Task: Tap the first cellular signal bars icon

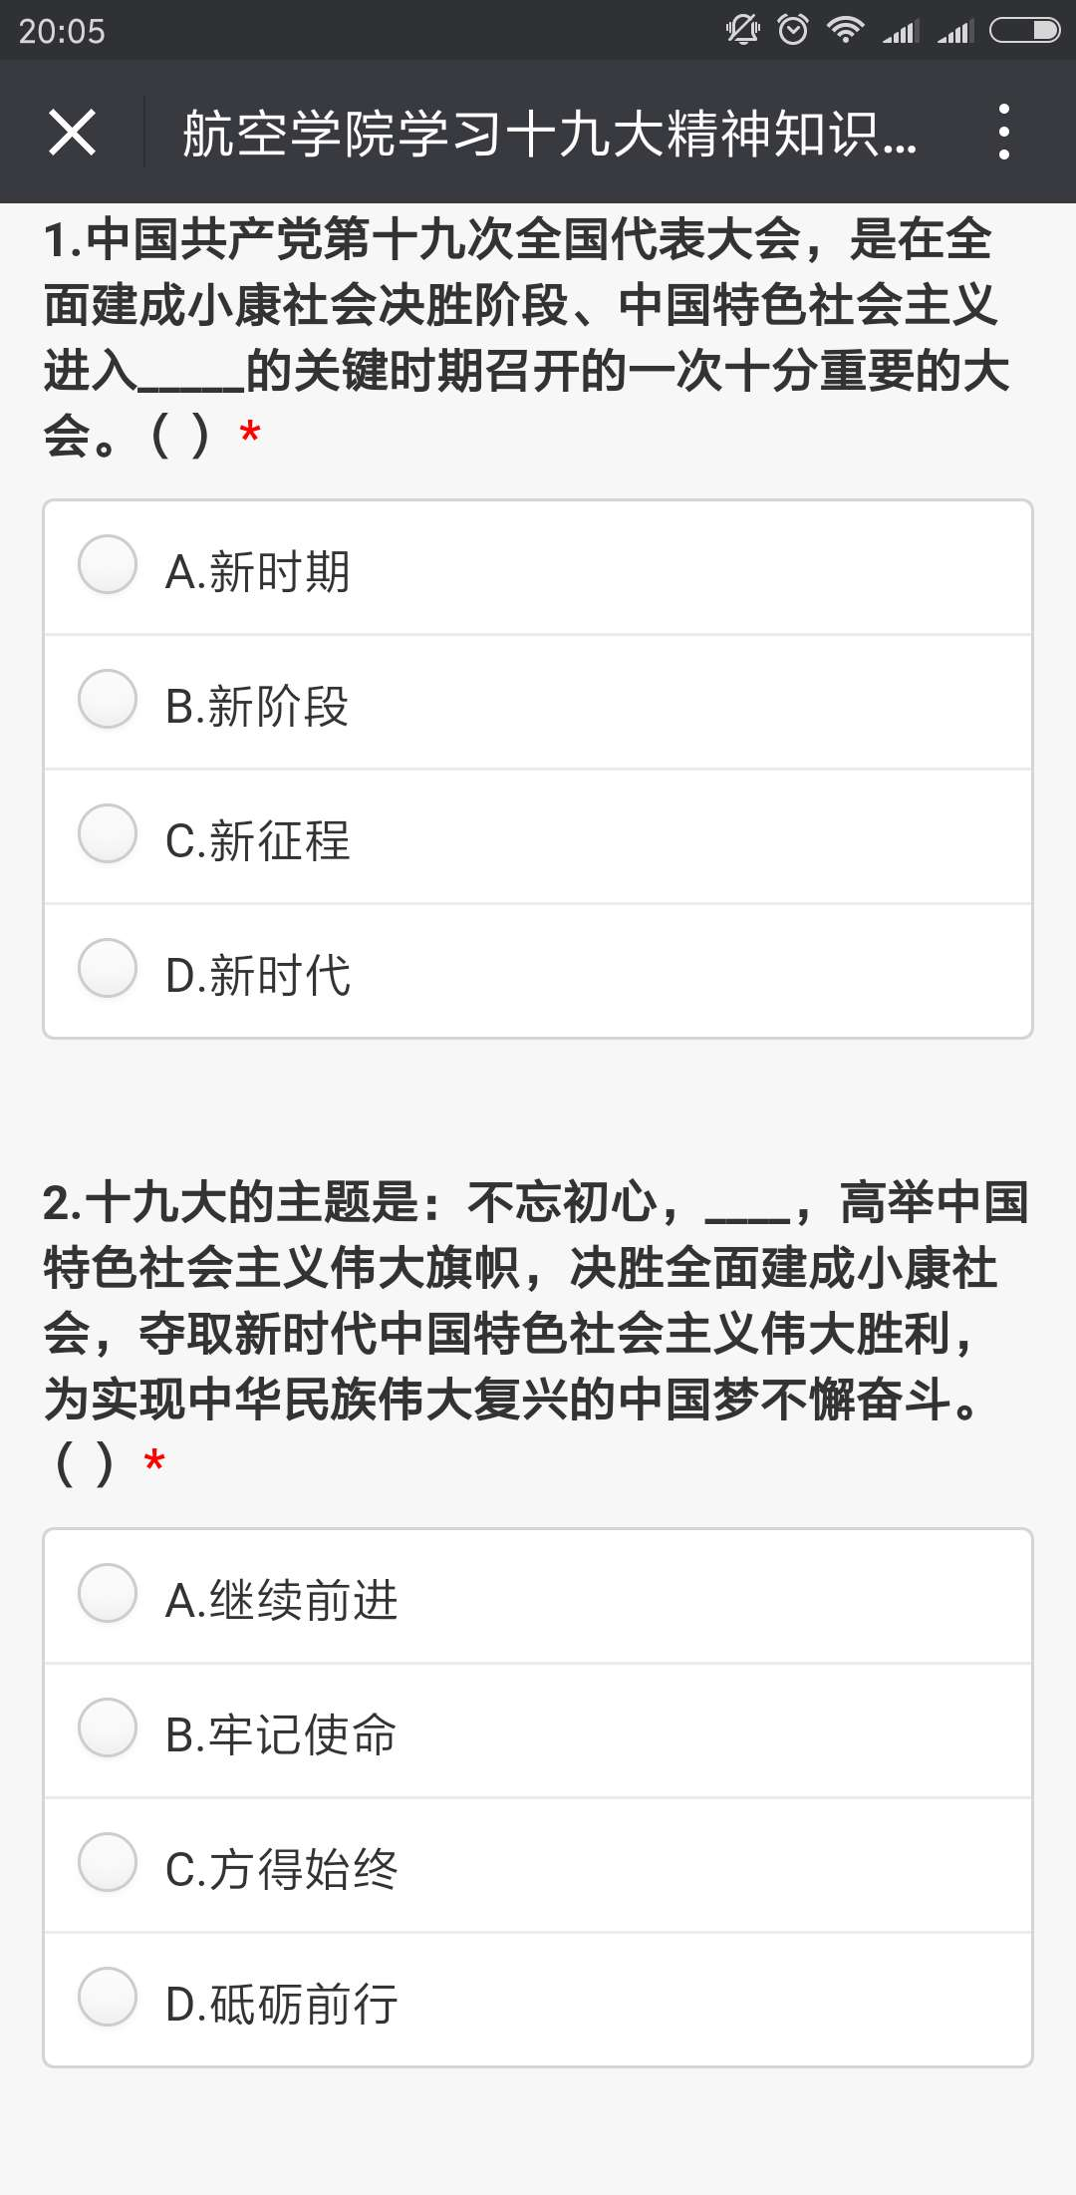Action: point(901,32)
